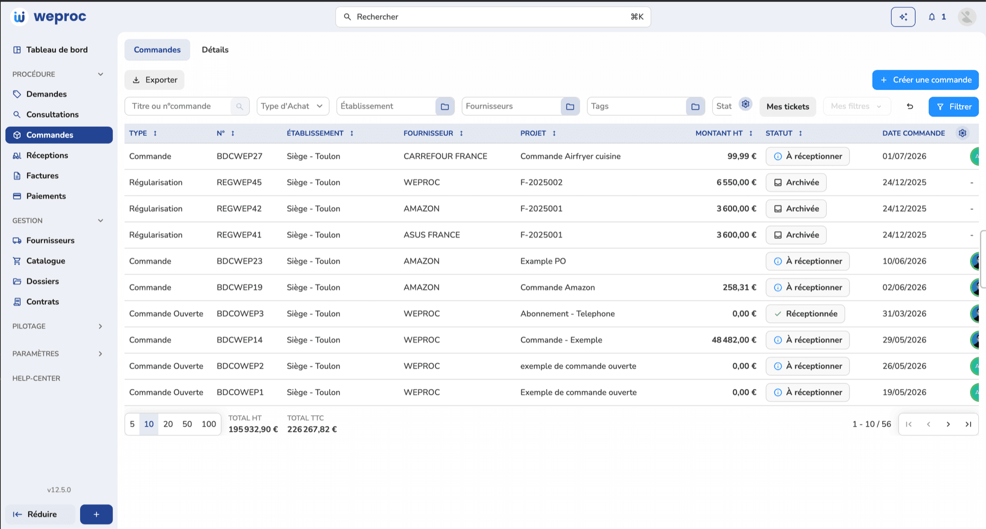This screenshot has width=986, height=529.
Task: Sort by N° column arrows
Action: click(x=233, y=133)
